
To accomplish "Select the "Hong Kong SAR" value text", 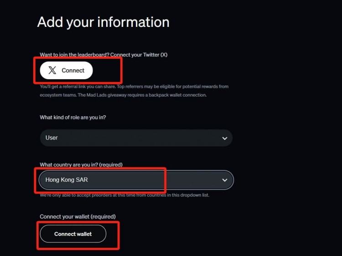I will click(x=67, y=180).
